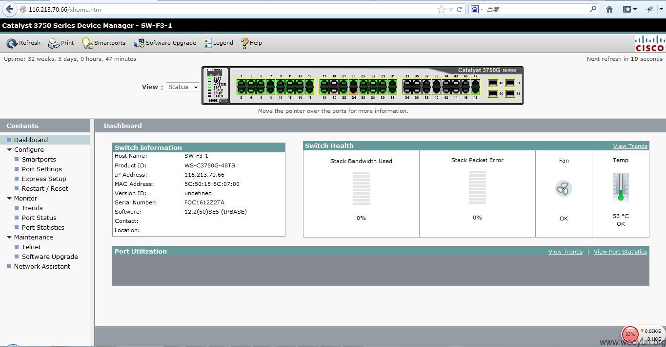Open Software Upgrade under Maintenance

tap(50, 256)
